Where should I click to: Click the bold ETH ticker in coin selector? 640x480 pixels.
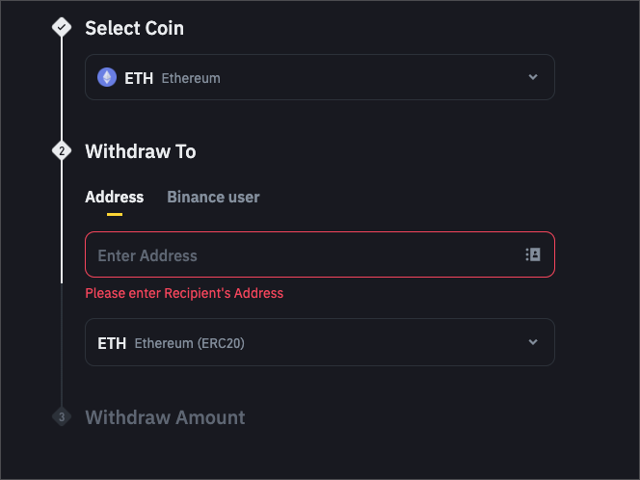click(x=139, y=78)
